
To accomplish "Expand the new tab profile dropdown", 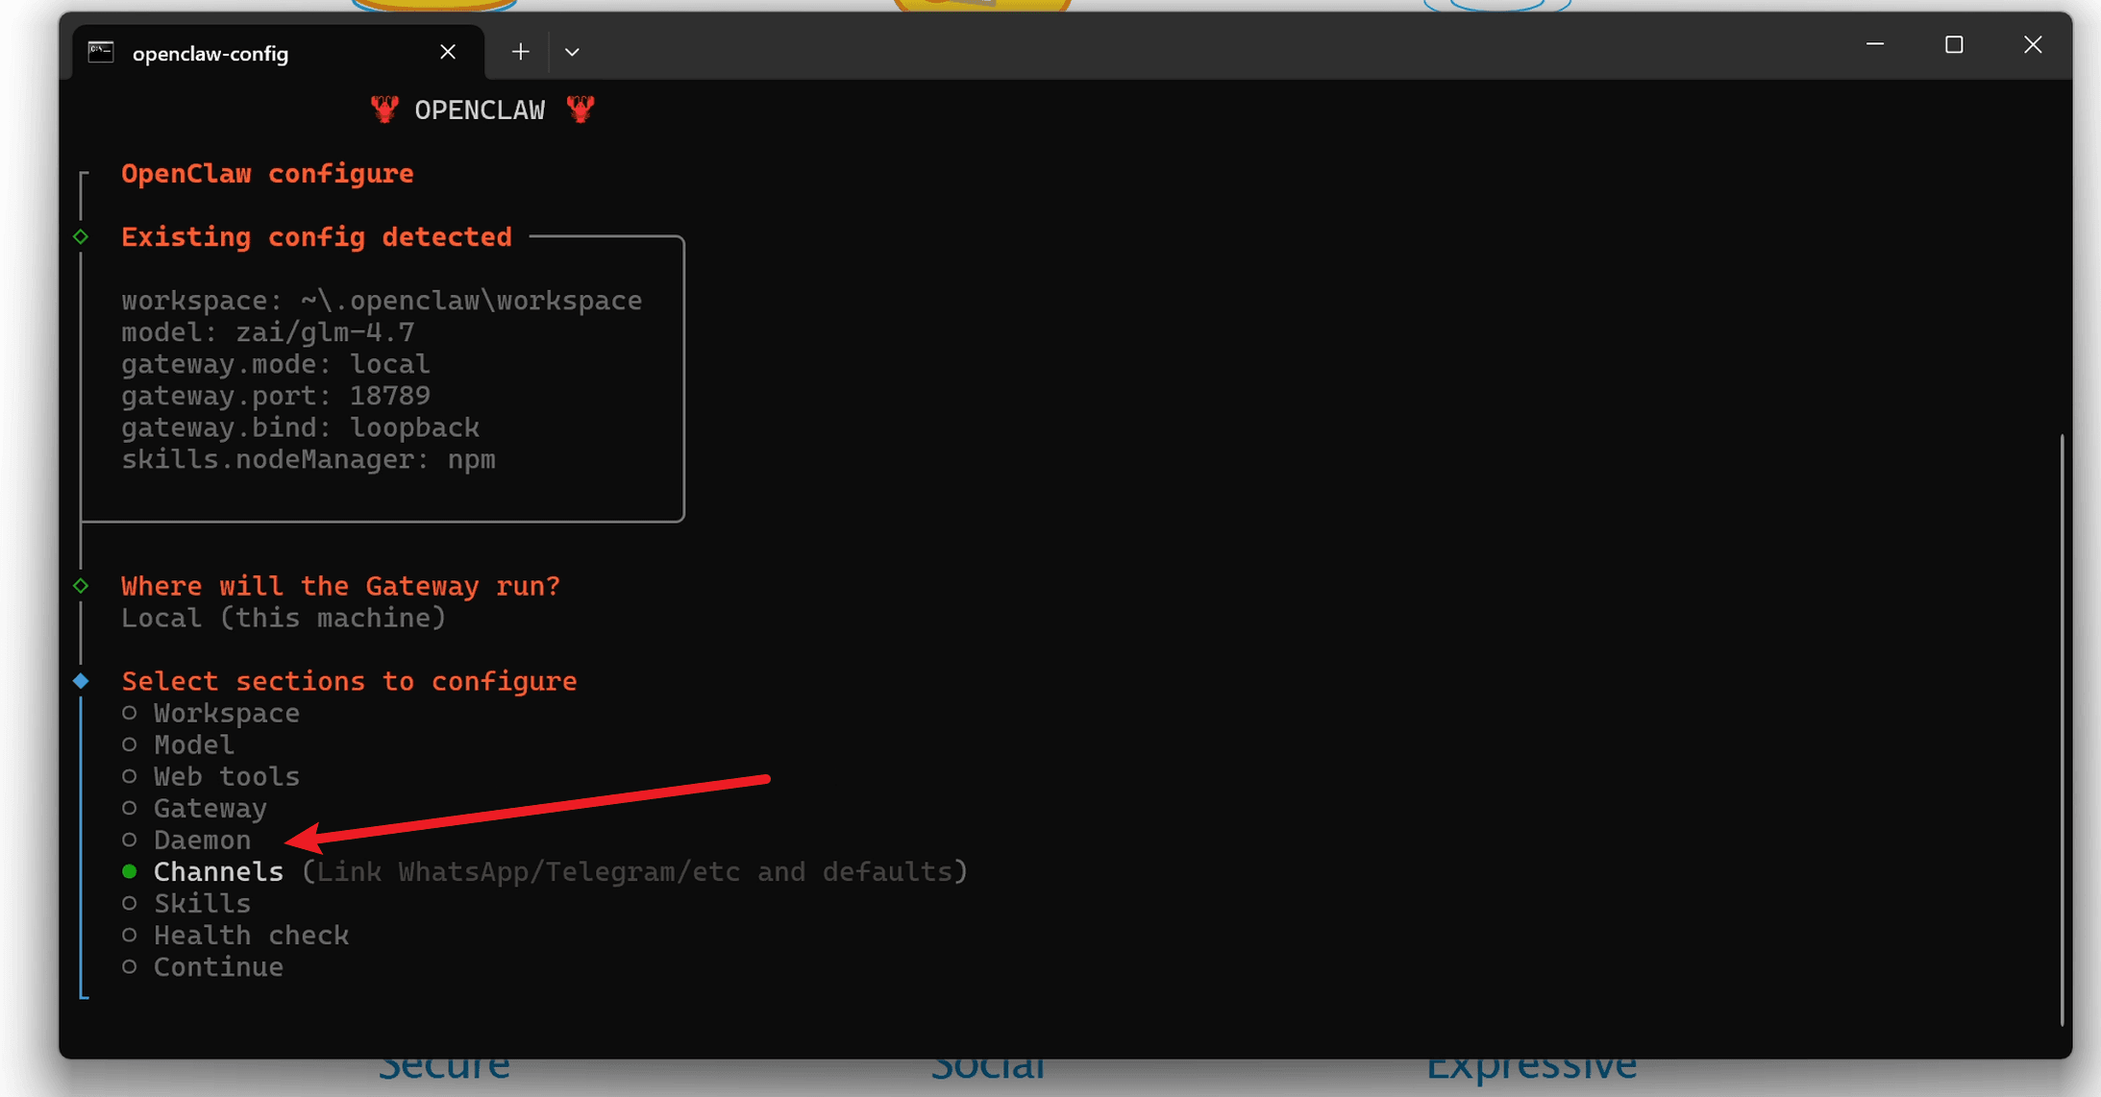I will 572,52.
